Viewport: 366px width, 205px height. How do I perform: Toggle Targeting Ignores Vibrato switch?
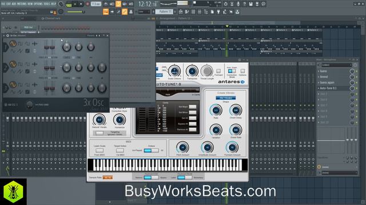pos(100,133)
